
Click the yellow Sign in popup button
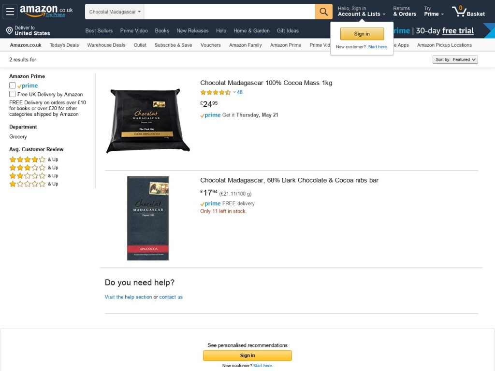(x=362, y=34)
